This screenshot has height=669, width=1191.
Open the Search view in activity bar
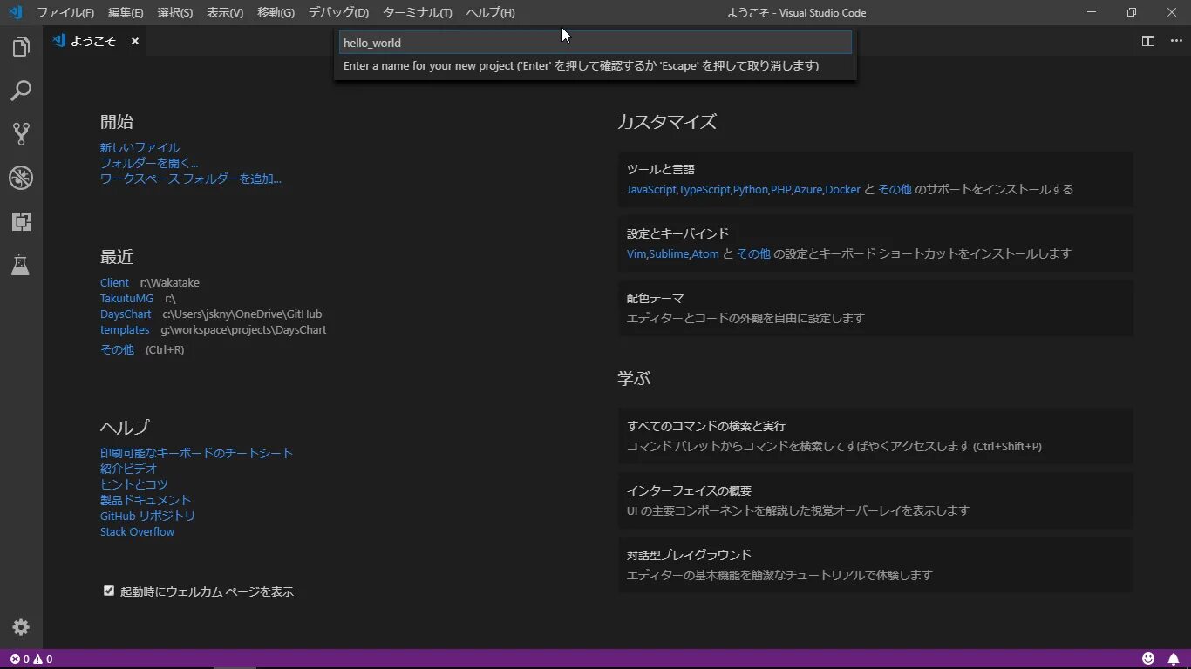(21, 91)
